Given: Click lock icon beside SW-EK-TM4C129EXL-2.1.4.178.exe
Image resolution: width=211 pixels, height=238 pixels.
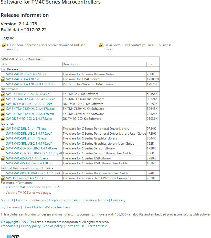Looking at the screenshot, I should (x=3, y=114).
